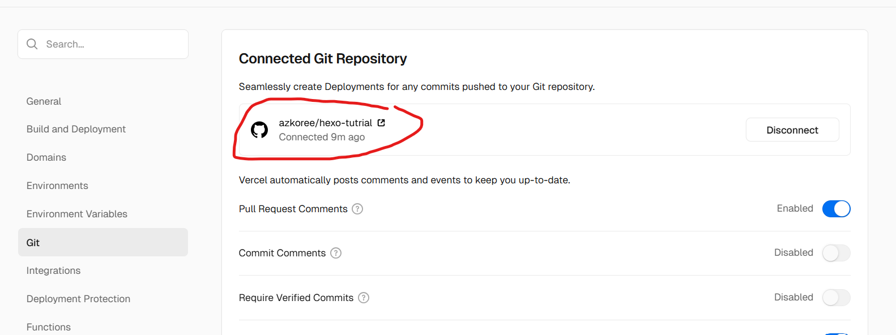Show help for Require Verified Commits
The width and height of the screenshot is (896, 335).
click(364, 298)
